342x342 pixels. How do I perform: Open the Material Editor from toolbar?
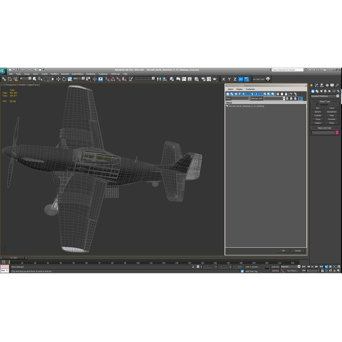click(197, 79)
